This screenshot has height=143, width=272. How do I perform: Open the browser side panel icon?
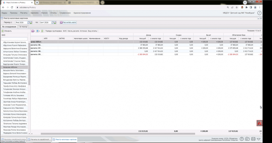(251, 7)
